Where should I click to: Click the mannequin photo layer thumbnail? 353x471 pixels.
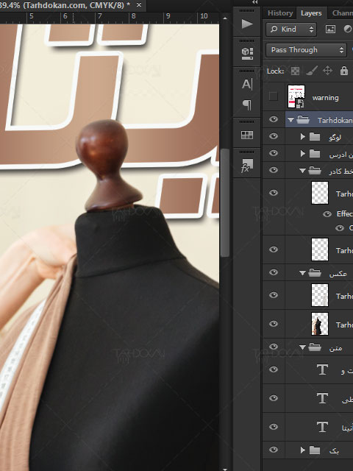click(320, 324)
